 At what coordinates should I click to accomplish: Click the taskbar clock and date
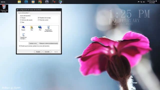(x=152, y=2)
